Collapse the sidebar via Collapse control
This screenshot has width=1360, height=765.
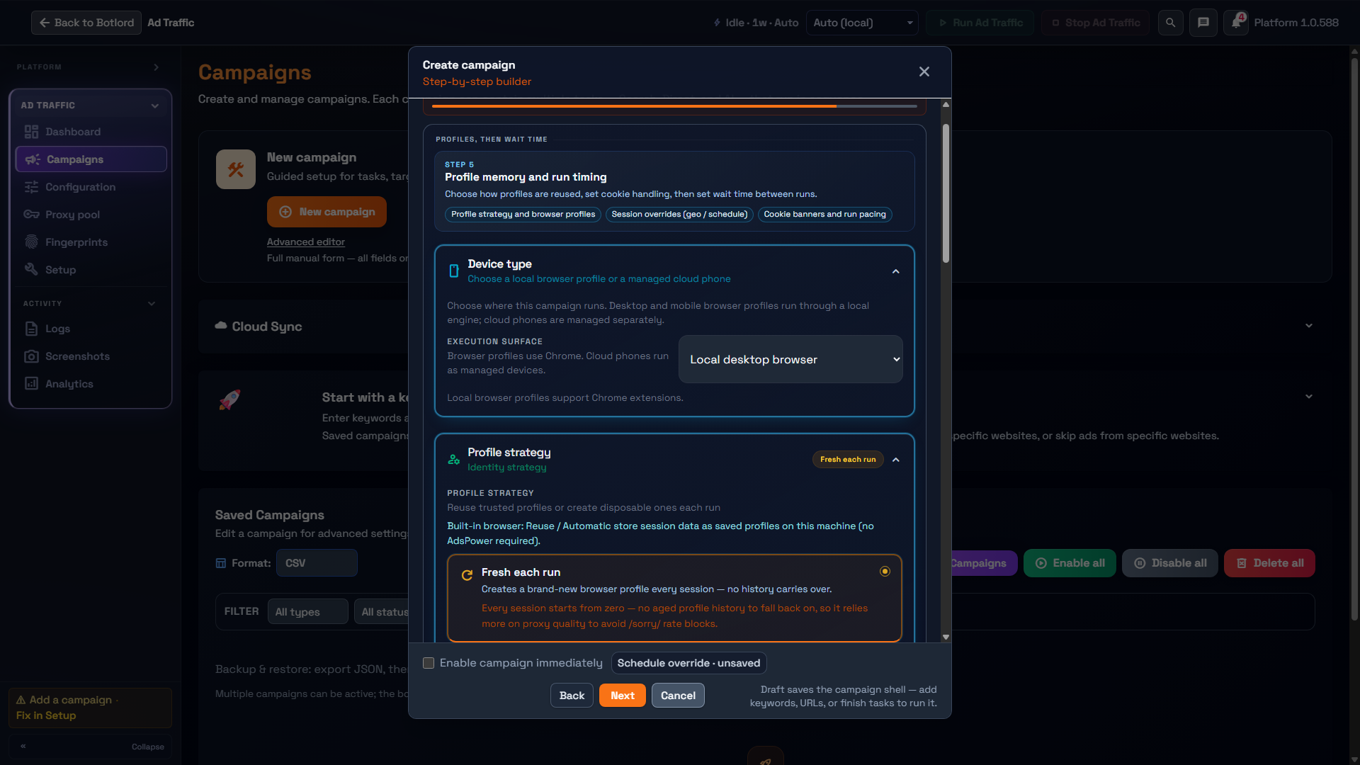coord(91,747)
